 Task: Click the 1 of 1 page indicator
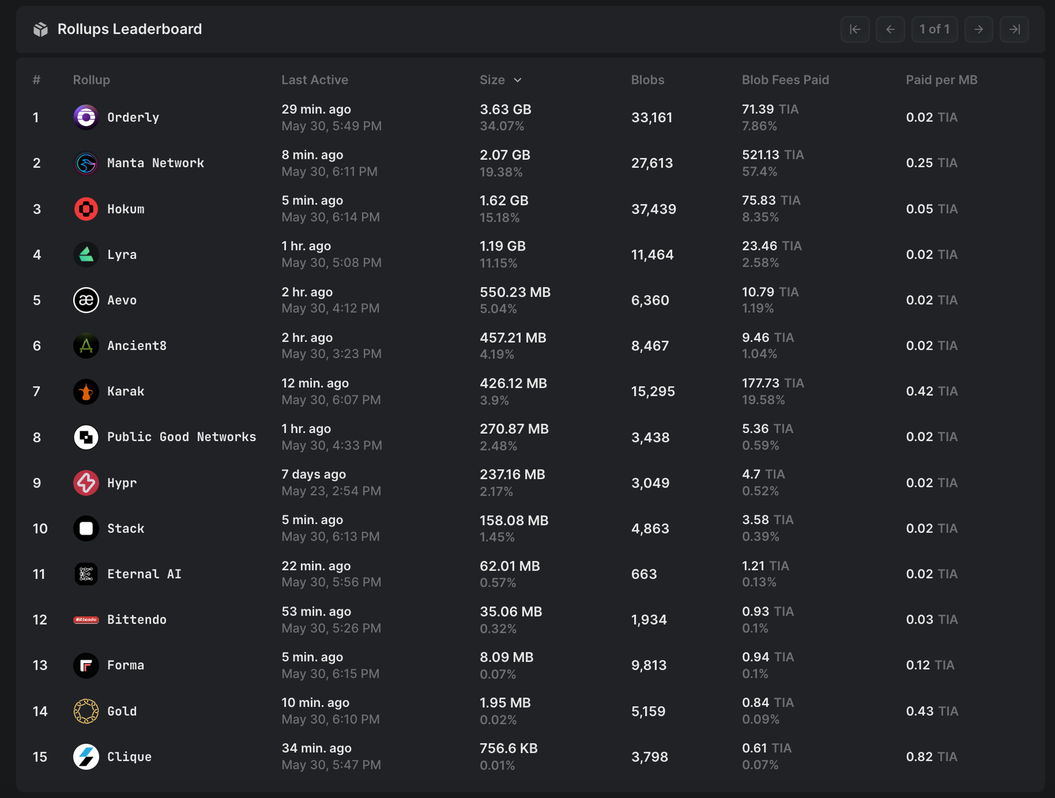935,29
